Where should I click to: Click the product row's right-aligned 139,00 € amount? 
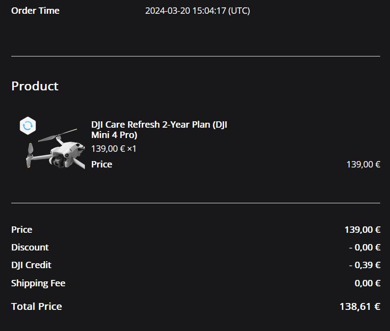(x=363, y=165)
